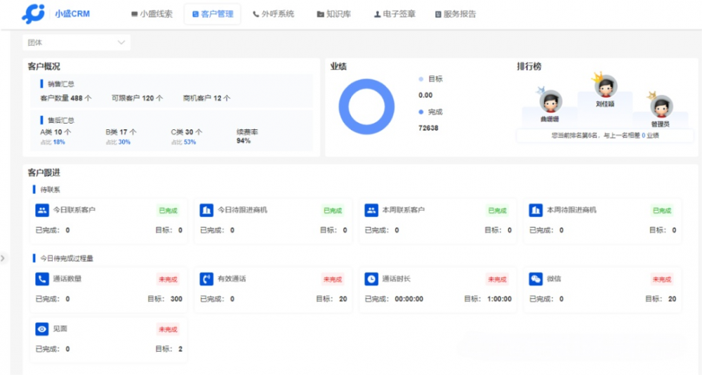Click the 未完成 badge on 通话时长
The width and height of the screenshot is (702, 375).
click(x=497, y=279)
